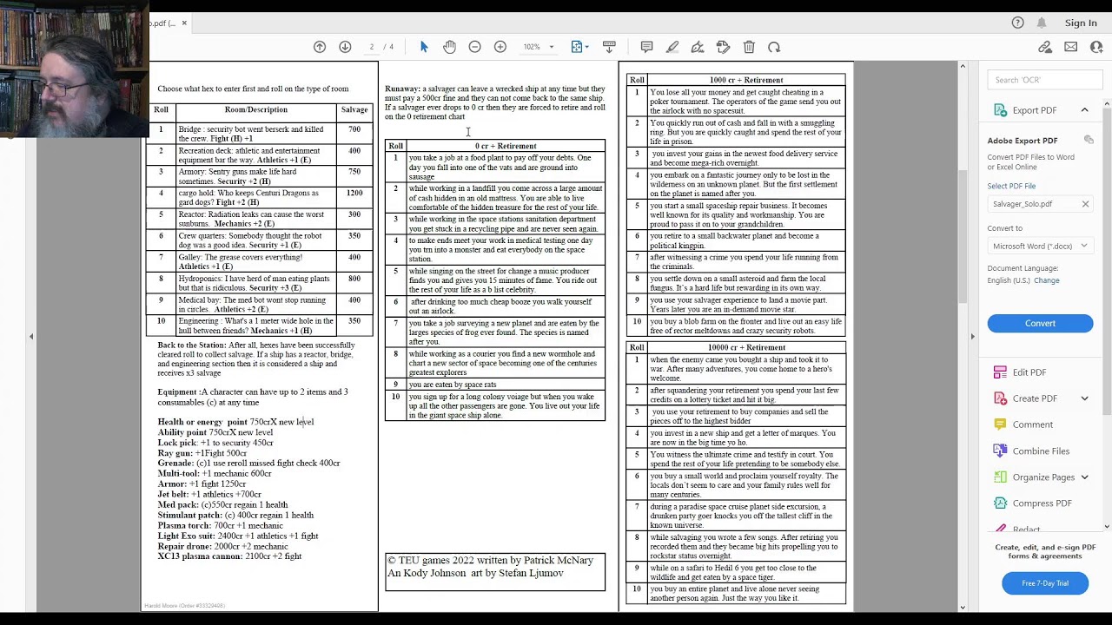Click the page number field showing 2

tap(372, 47)
